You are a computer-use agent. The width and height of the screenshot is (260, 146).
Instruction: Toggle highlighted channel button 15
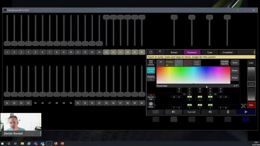[x=106, y=52]
